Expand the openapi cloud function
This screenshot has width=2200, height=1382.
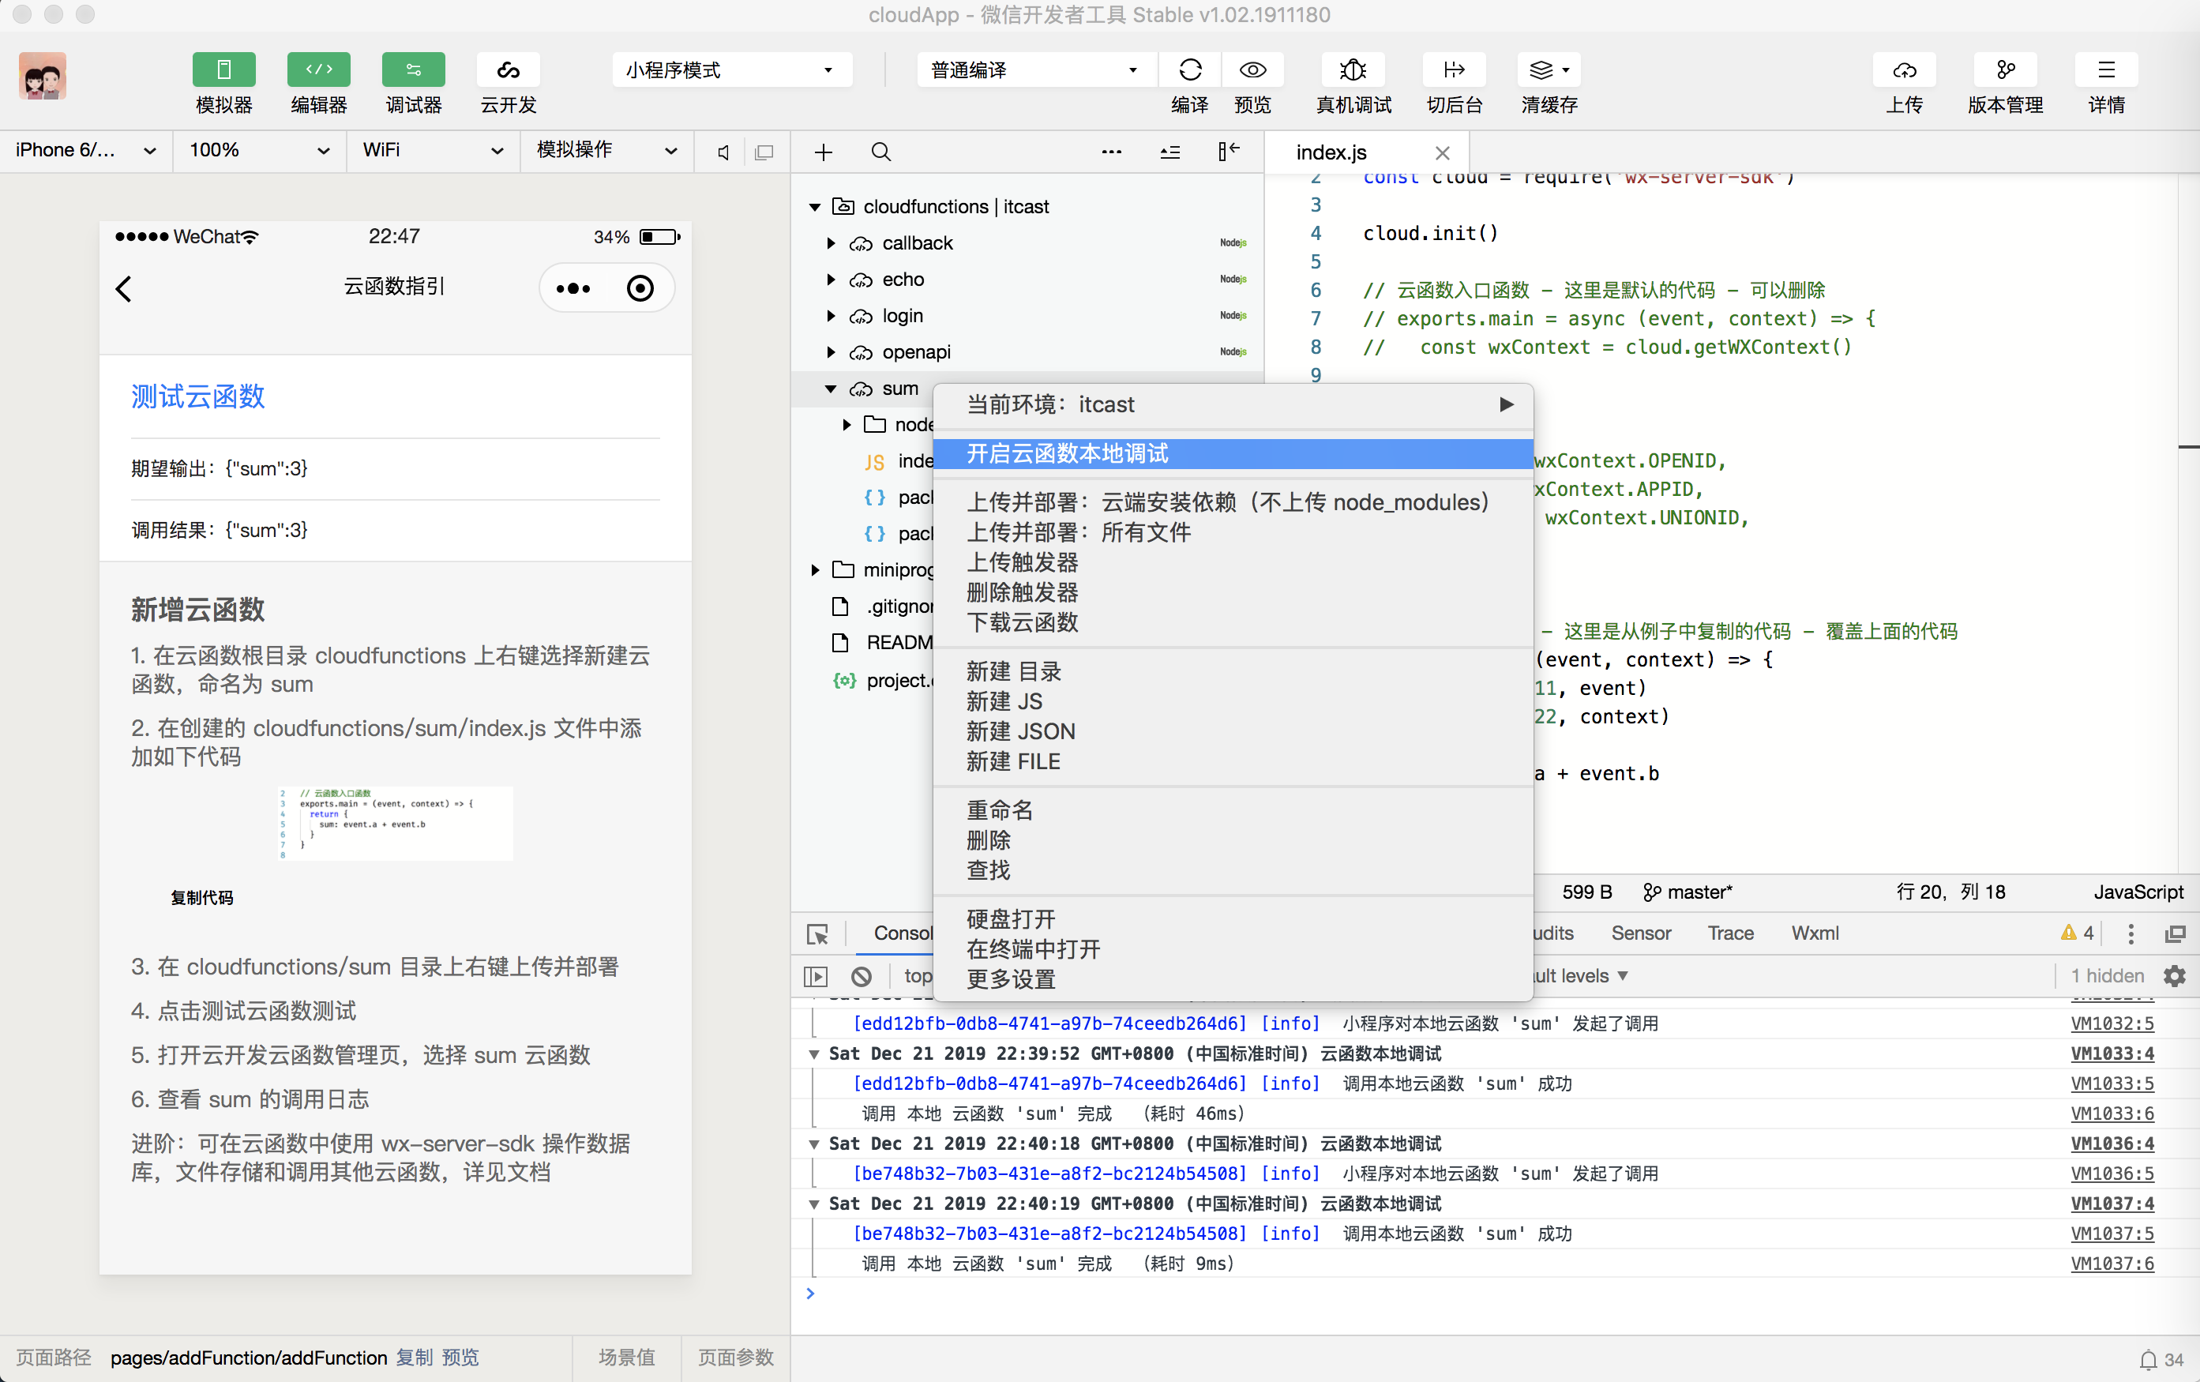tap(831, 352)
